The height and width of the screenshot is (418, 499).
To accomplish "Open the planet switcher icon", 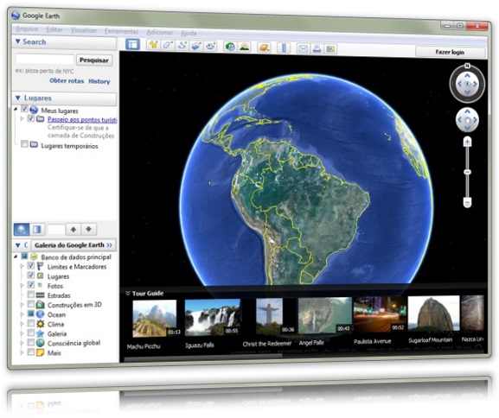I will [x=264, y=47].
